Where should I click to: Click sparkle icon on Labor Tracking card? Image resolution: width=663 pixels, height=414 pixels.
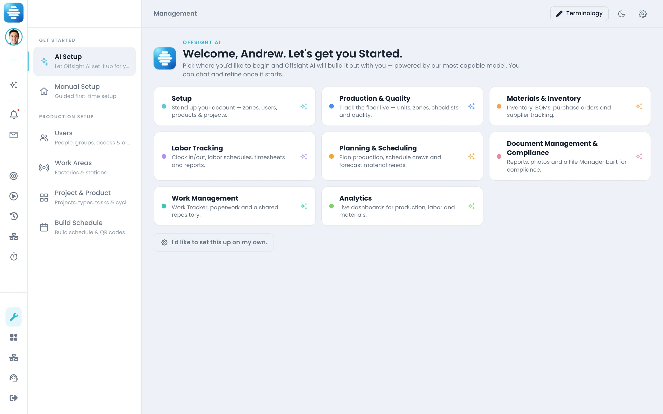(x=304, y=156)
